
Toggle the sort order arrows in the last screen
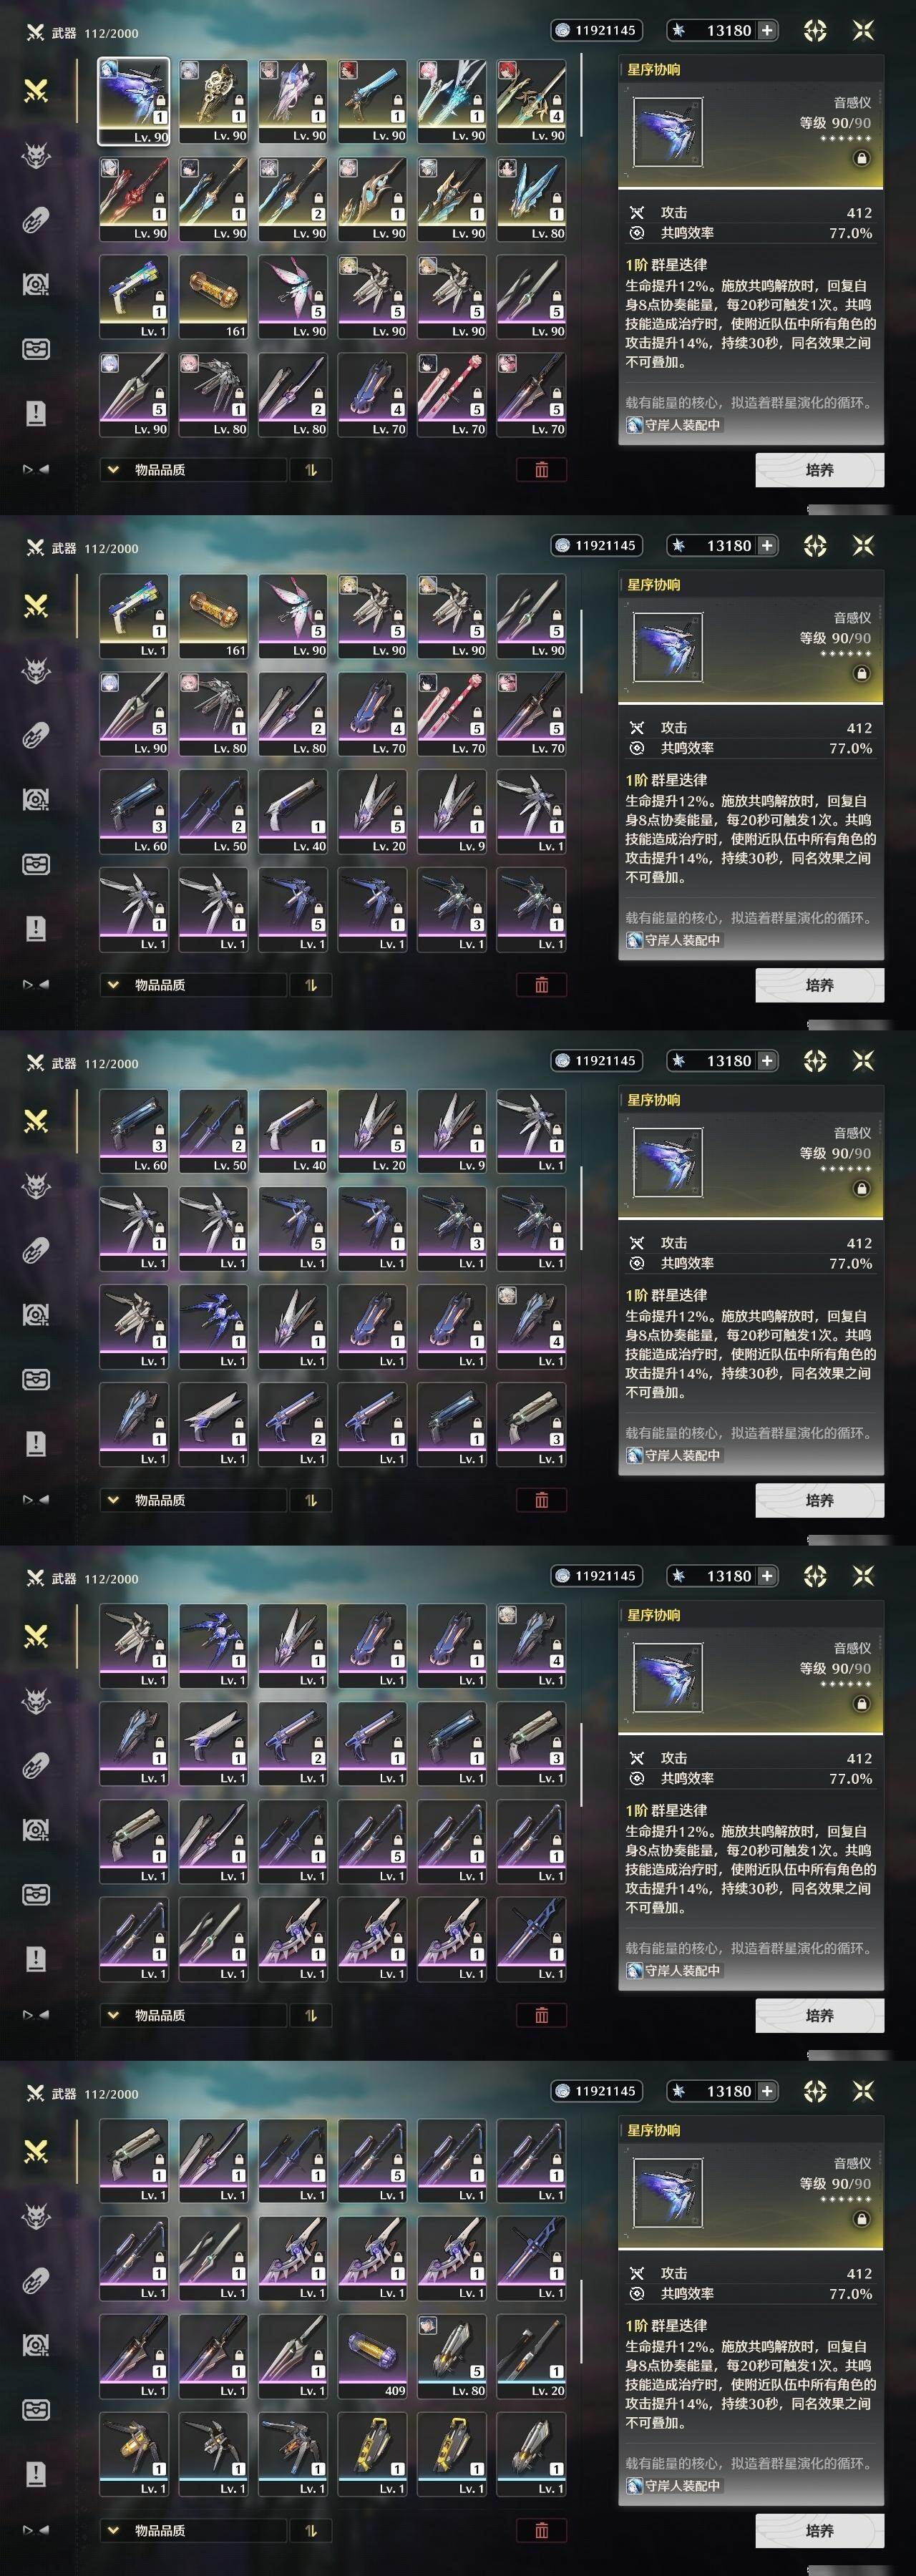point(311,2530)
